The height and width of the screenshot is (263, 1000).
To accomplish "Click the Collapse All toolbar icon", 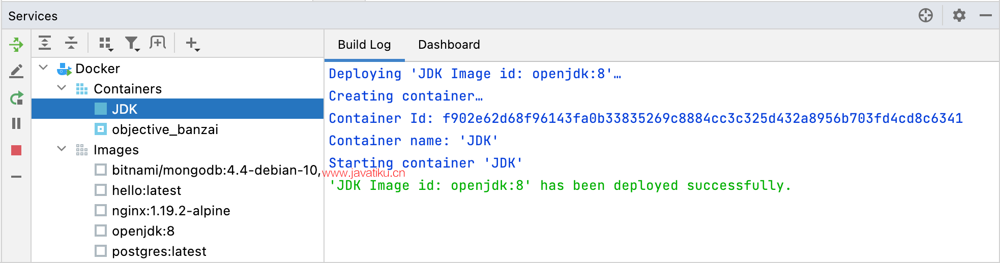I will click(71, 43).
